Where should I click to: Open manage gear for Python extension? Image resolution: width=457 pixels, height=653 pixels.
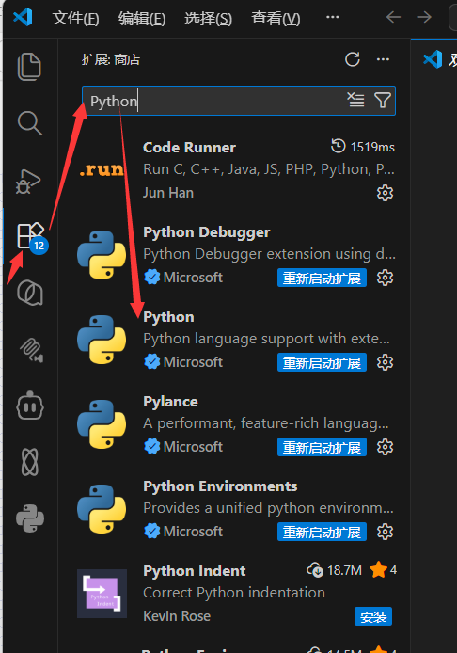(385, 362)
